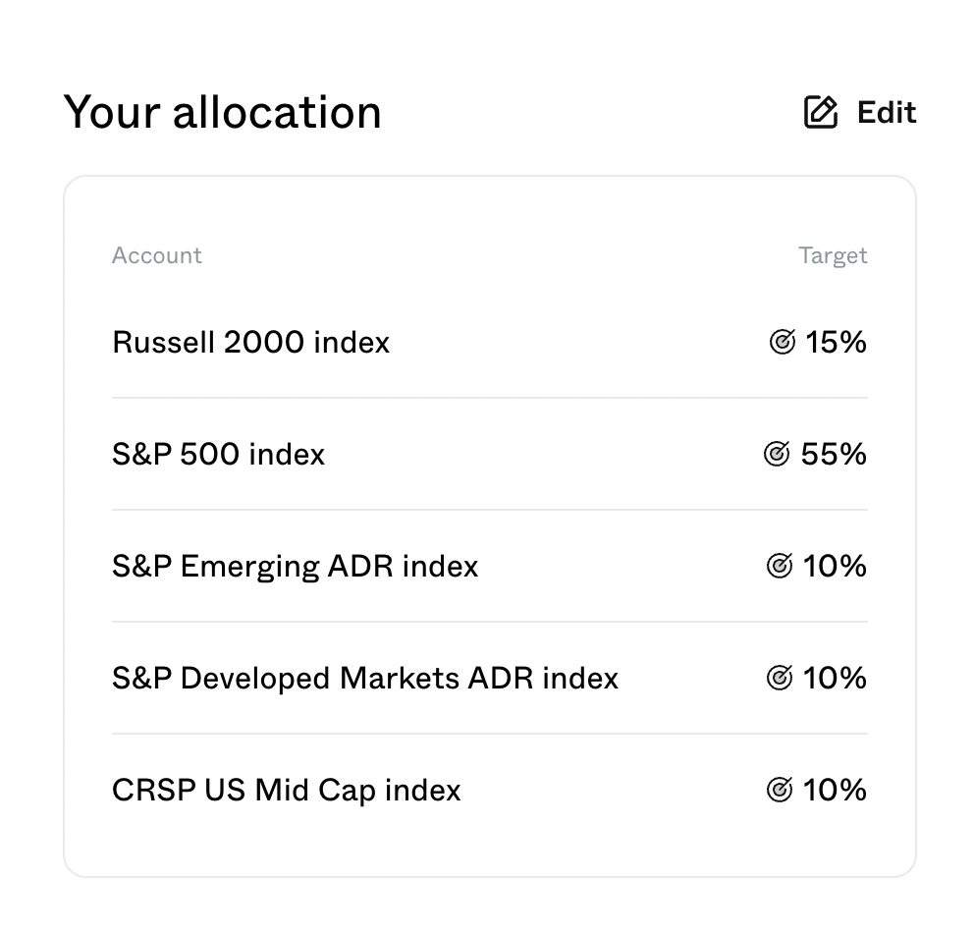Click the Account column header
The image size is (974, 935).
click(156, 255)
